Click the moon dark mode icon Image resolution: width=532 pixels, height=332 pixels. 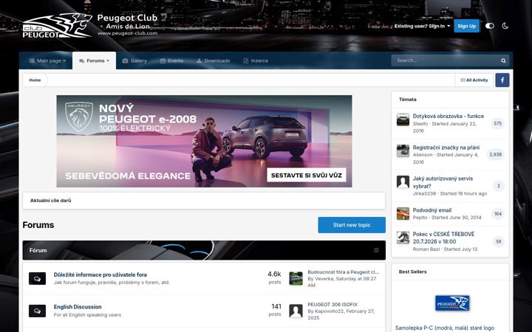tap(505, 26)
